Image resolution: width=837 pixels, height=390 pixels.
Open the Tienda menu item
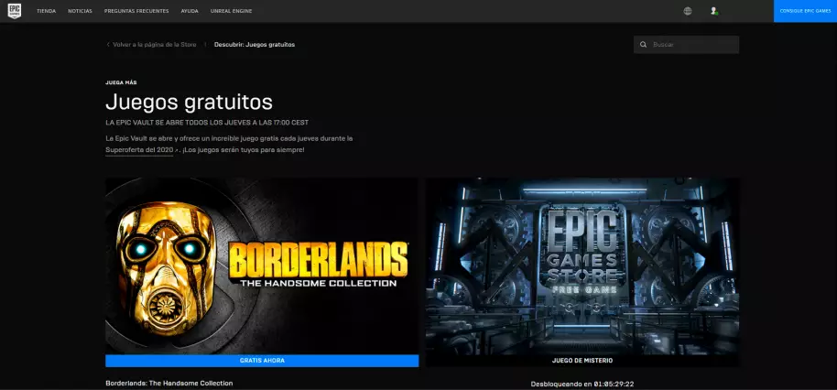tap(47, 11)
